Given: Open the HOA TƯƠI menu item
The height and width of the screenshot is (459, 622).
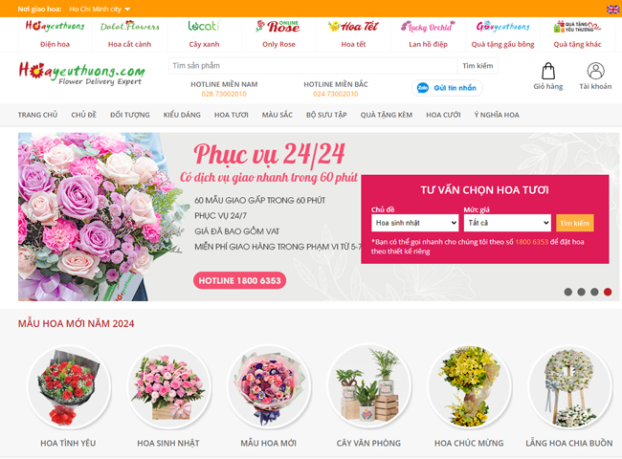Looking at the screenshot, I should tap(232, 115).
